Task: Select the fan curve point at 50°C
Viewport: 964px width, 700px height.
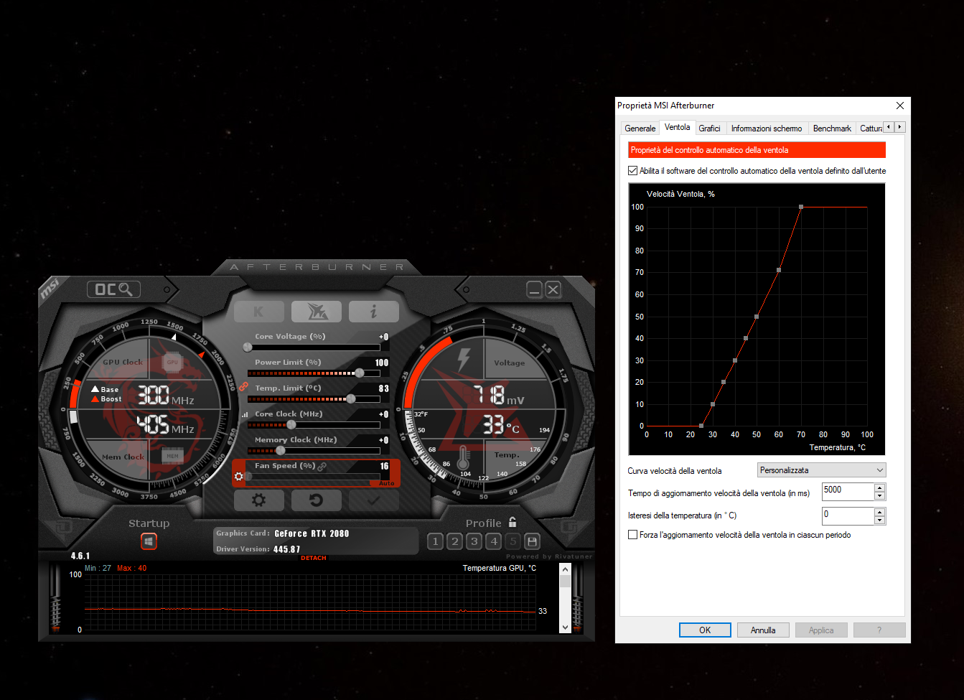Action: 757,317
